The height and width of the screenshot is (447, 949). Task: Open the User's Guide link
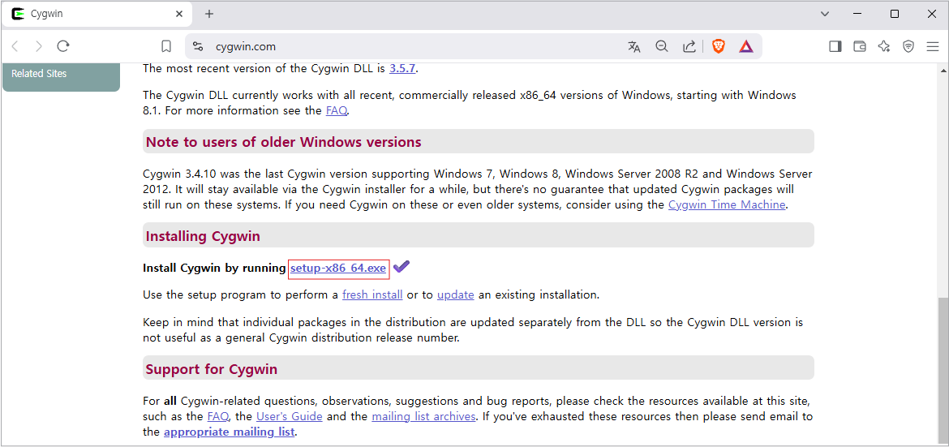[290, 417]
